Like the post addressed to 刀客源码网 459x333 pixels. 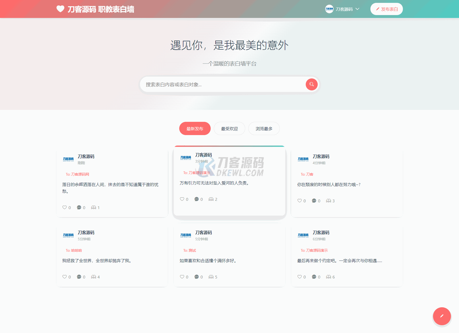pos(65,207)
